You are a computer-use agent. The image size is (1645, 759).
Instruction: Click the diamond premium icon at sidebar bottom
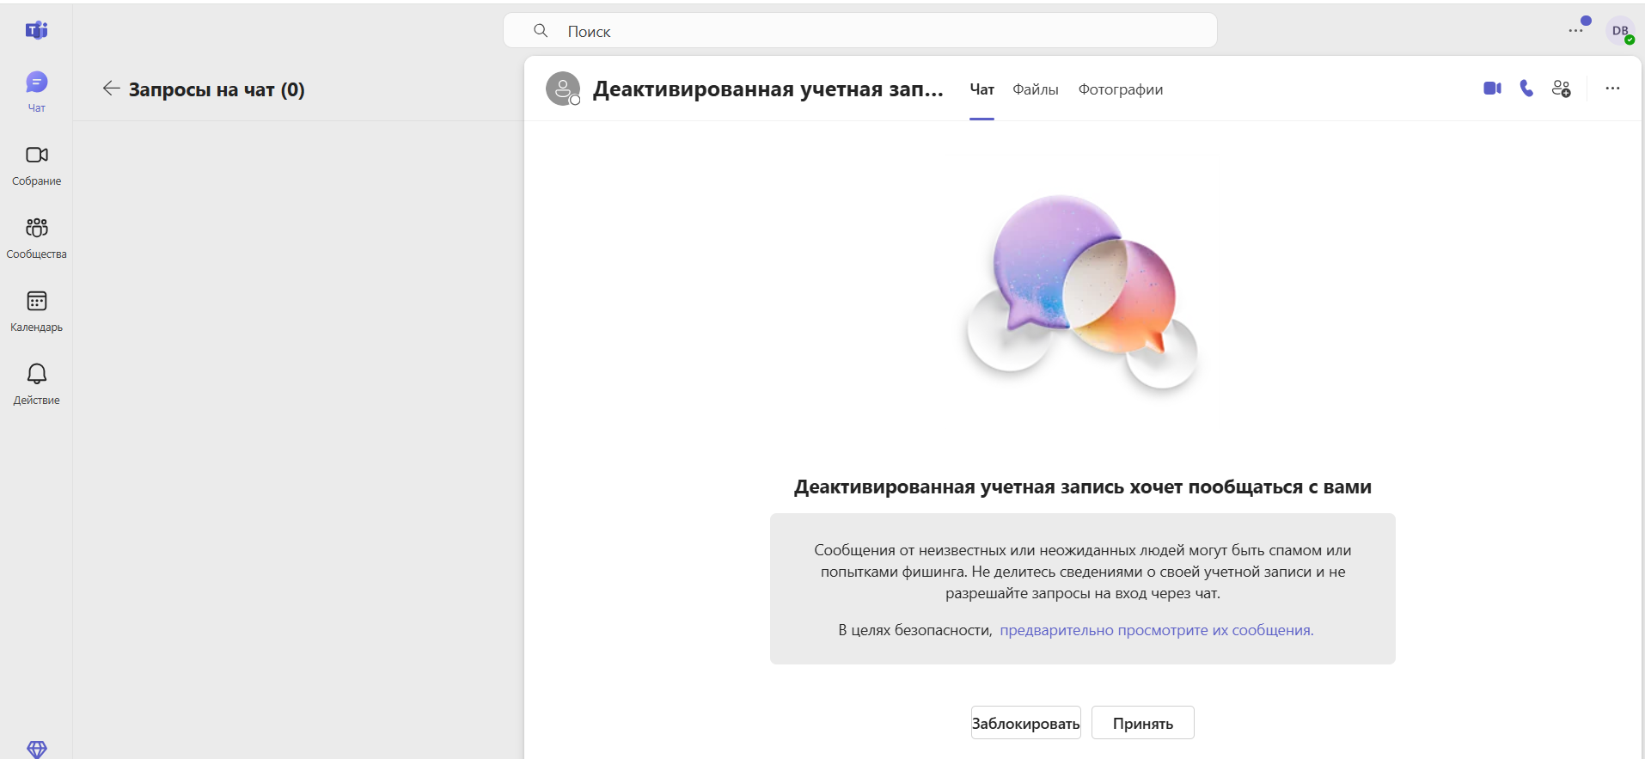(x=36, y=749)
